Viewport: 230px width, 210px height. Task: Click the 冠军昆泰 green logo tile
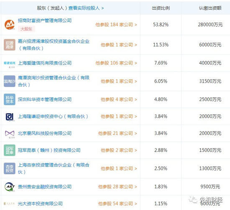coord(10,150)
